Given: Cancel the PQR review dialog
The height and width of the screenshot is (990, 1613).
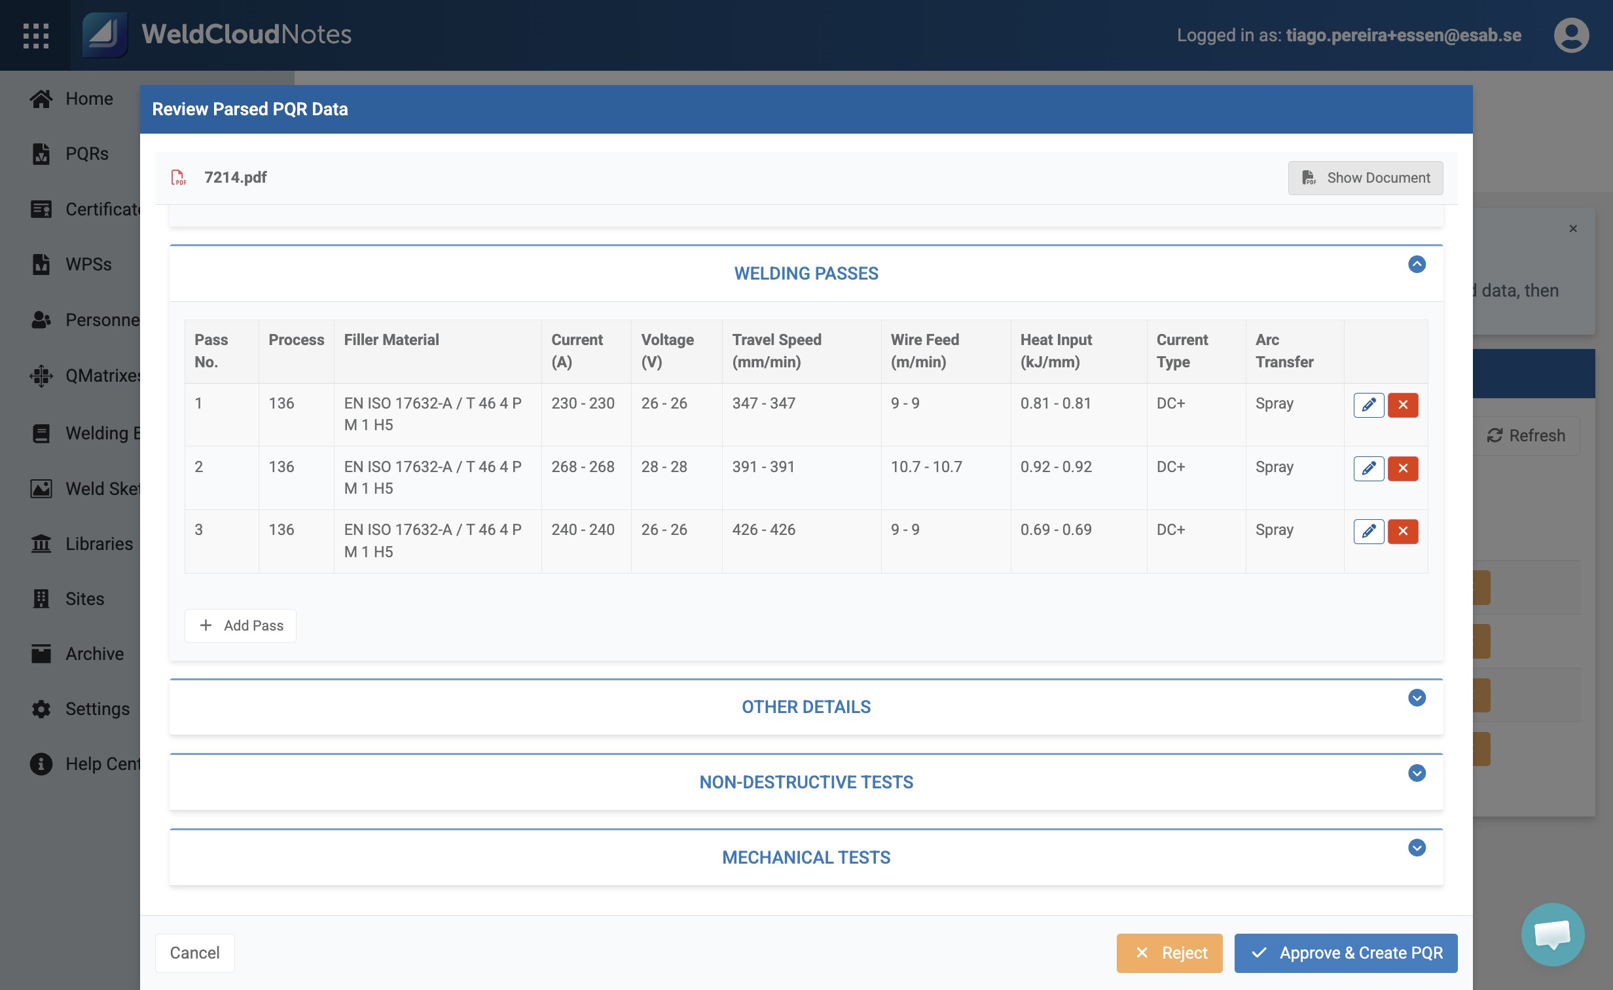Looking at the screenshot, I should [x=194, y=953].
